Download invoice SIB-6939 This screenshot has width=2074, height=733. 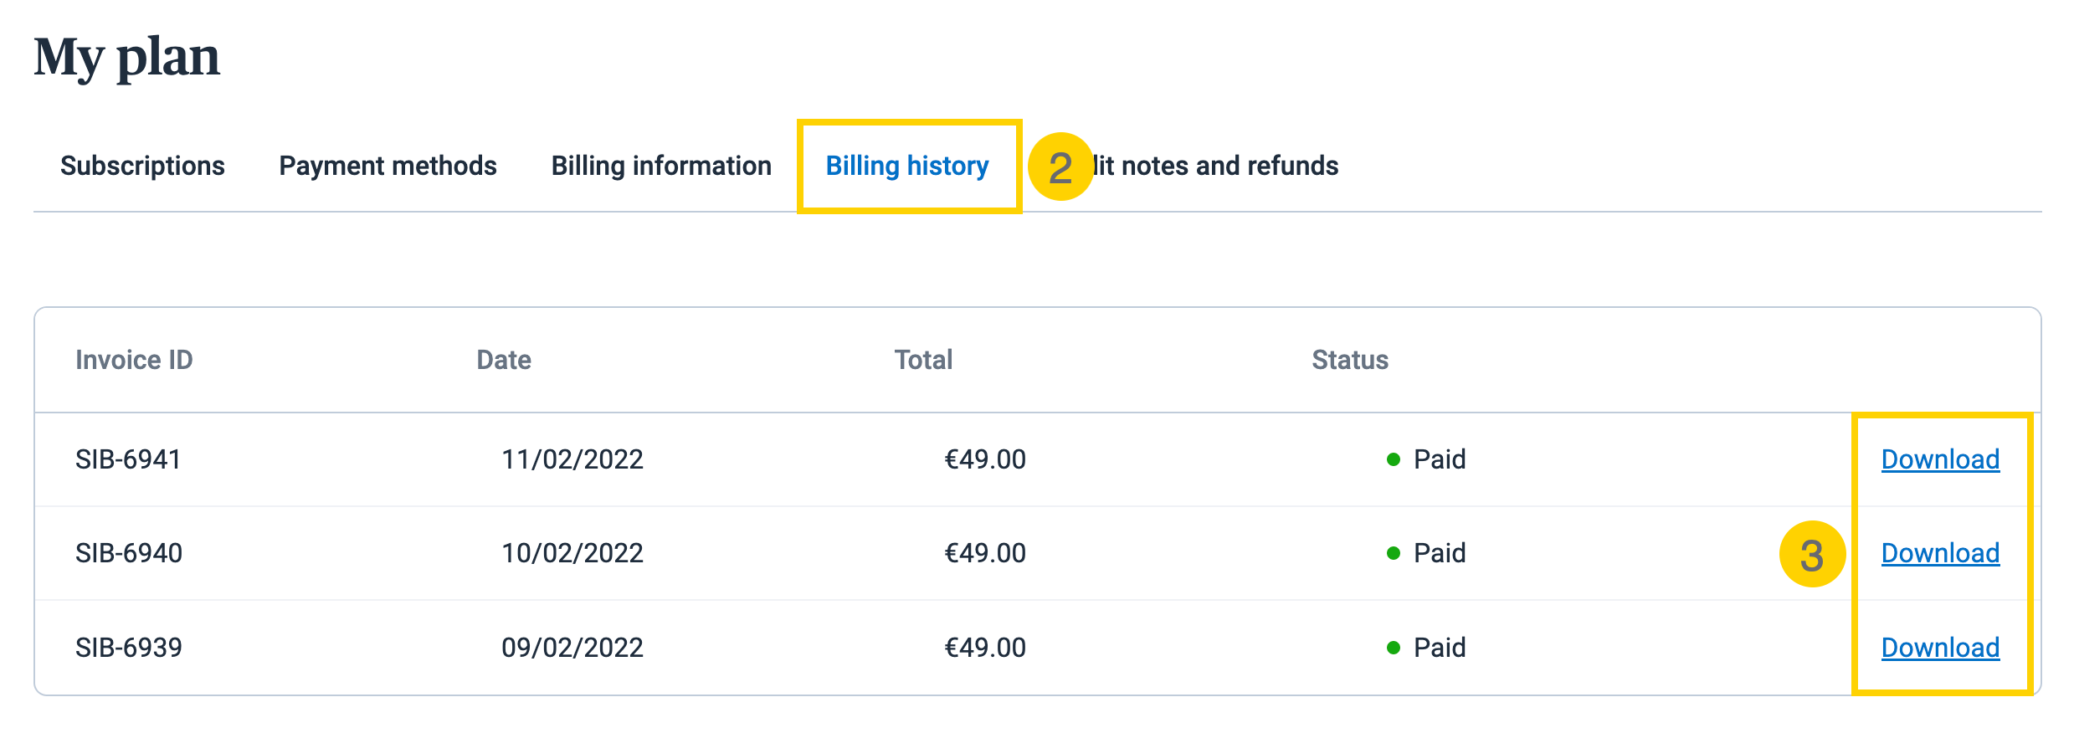point(1940,648)
